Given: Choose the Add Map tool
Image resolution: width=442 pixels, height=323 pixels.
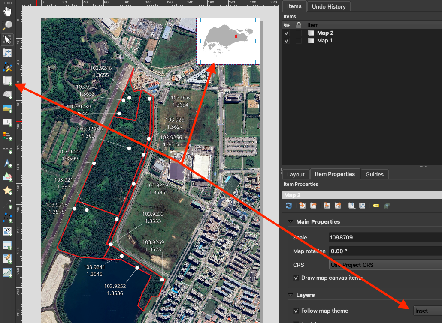Looking at the screenshot, I should click(7, 81).
